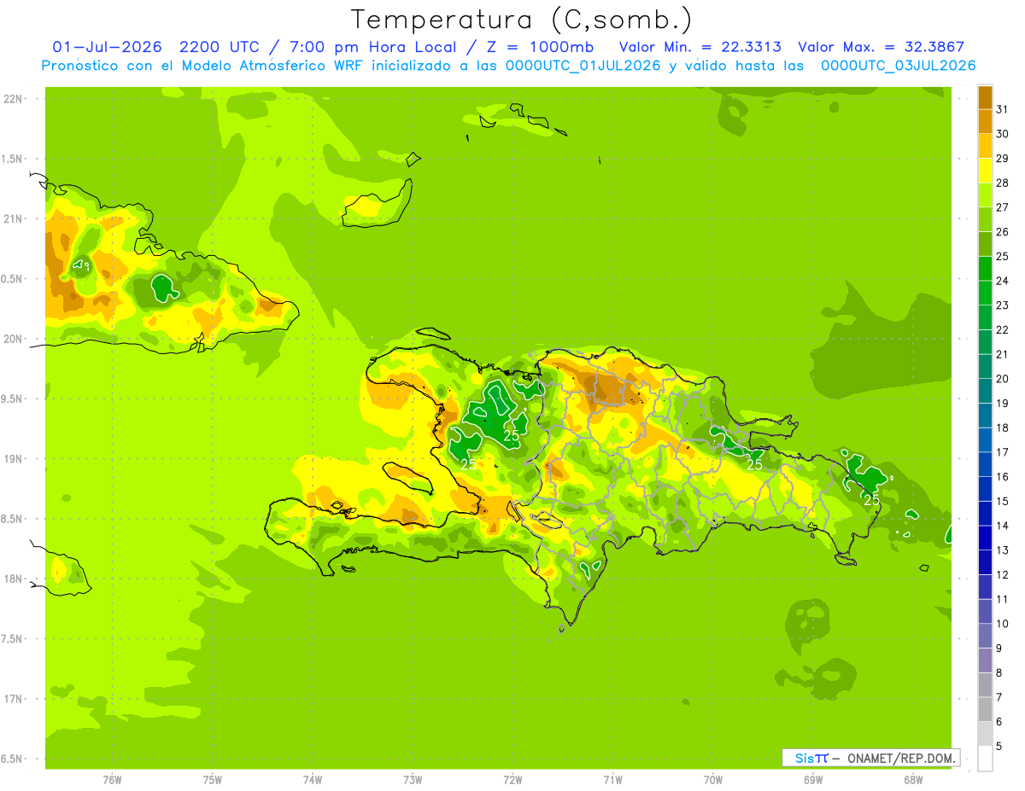Pick the brown swatch above 31 on color bar
Image resolution: width=1025 pixels, height=791 pixels.
(x=985, y=96)
